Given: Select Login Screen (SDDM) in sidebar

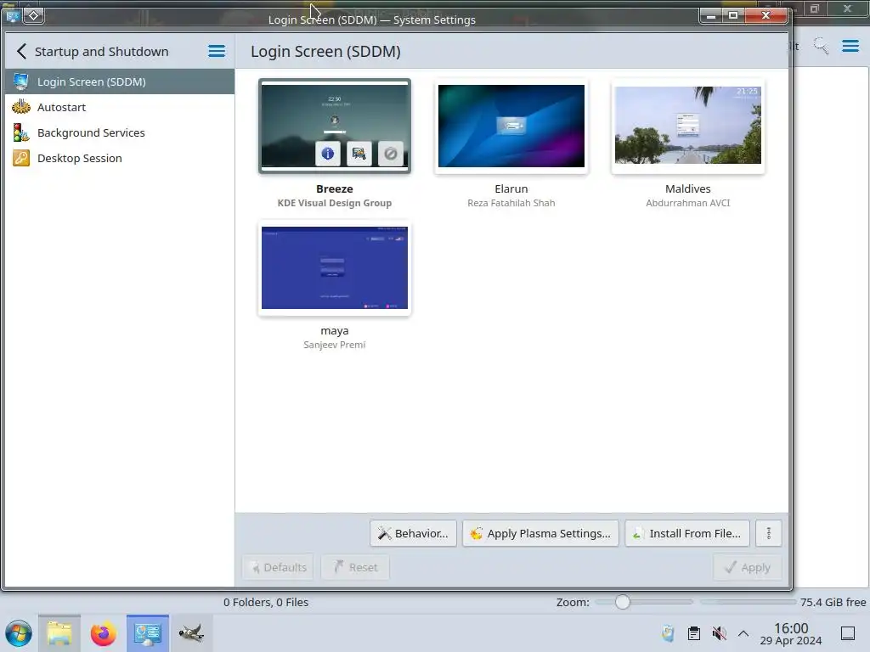Looking at the screenshot, I should coord(119,81).
